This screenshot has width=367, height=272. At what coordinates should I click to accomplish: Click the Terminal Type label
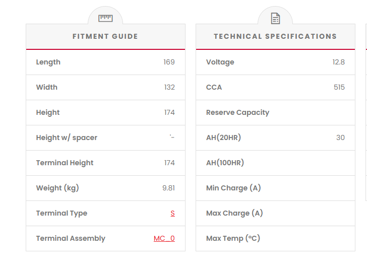pyautogui.click(x=62, y=213)
